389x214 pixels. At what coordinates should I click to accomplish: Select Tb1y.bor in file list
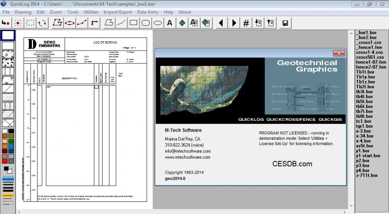point(366,77)
